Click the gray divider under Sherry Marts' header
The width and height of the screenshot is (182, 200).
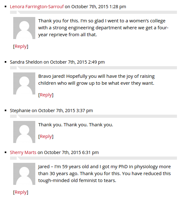pyautogui.click(x=94, y=158)
